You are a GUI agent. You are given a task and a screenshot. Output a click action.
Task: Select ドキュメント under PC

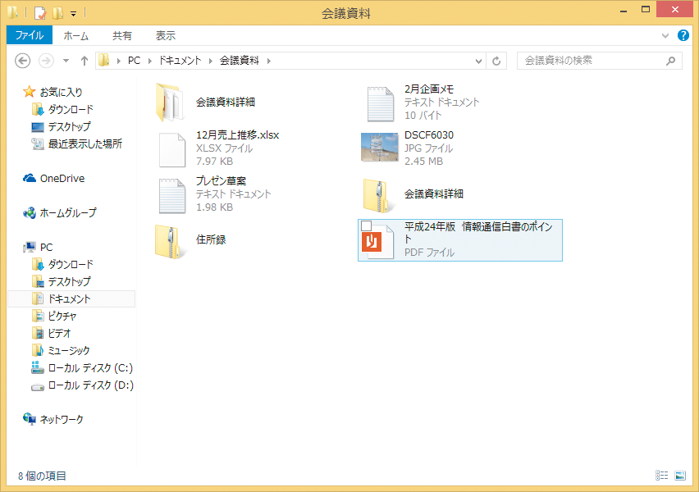pos(71,299)
